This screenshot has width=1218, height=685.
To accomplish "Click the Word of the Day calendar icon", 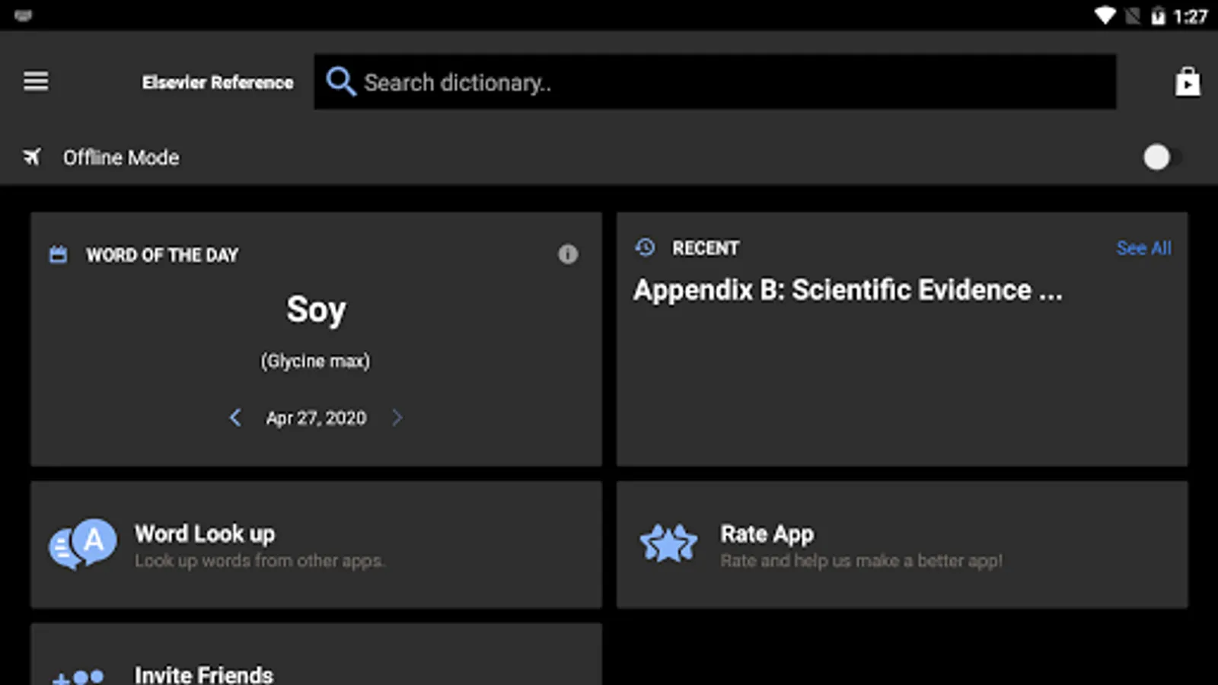I will point(58,254).
